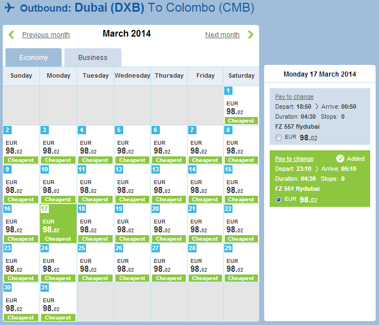Click the Cheapest label on March 22
The image size is (379, 325).
click(241, 239)
